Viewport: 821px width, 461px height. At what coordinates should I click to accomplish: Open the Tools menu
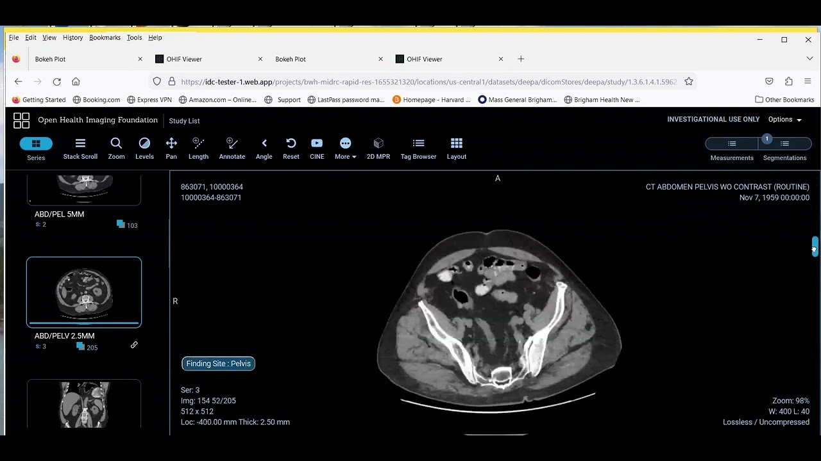[134, 38]
